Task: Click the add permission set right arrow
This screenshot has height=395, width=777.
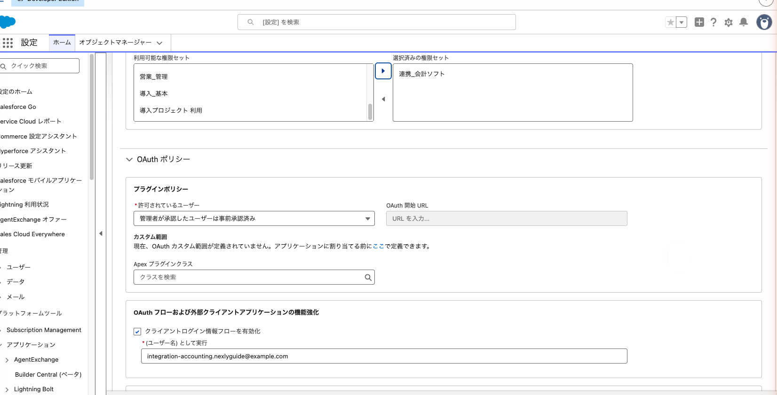Action: [x=383, y=71]
